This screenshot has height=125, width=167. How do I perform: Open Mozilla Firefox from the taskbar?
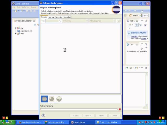(30, 122)
